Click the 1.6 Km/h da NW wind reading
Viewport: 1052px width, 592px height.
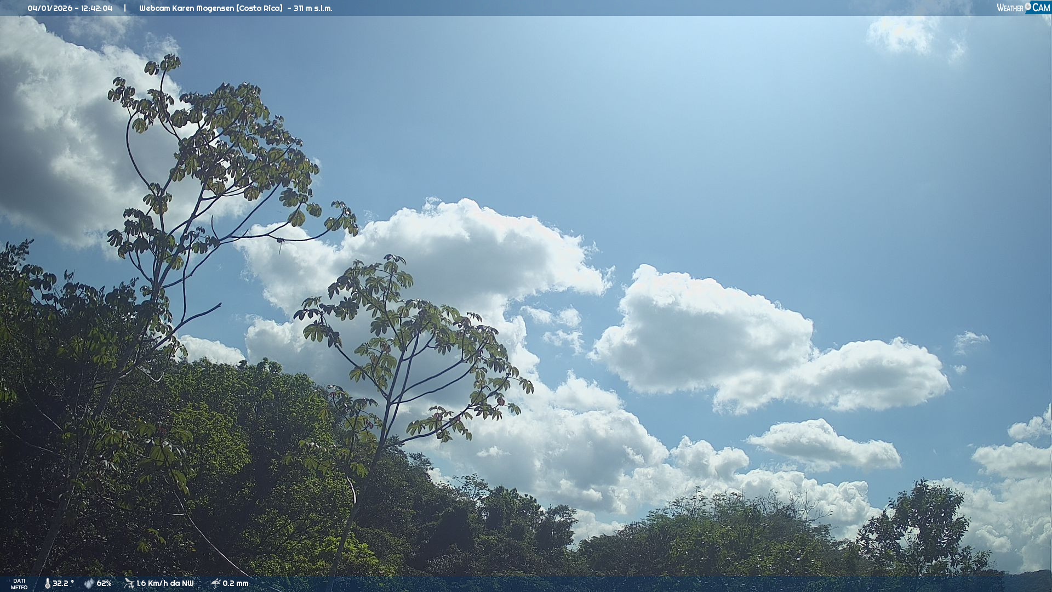[165, 584]
